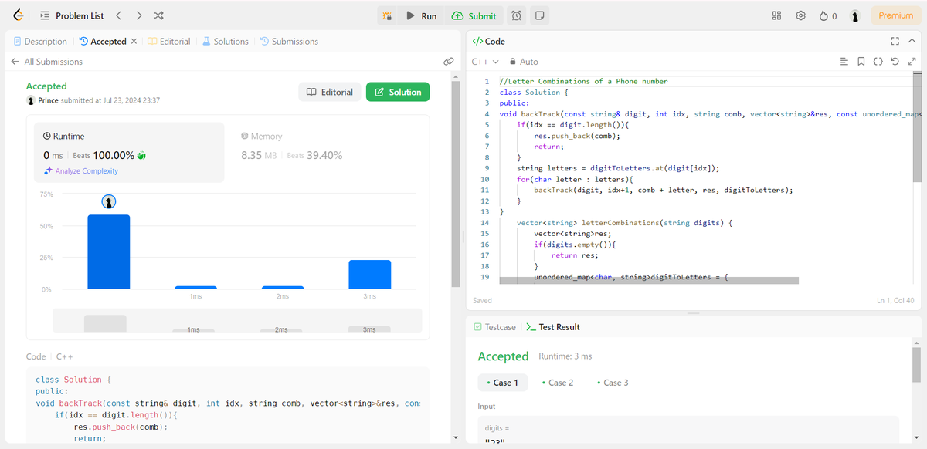Open the Test Result tab
The height and width of the screenshot is (449, 927).
click(552, 327)
